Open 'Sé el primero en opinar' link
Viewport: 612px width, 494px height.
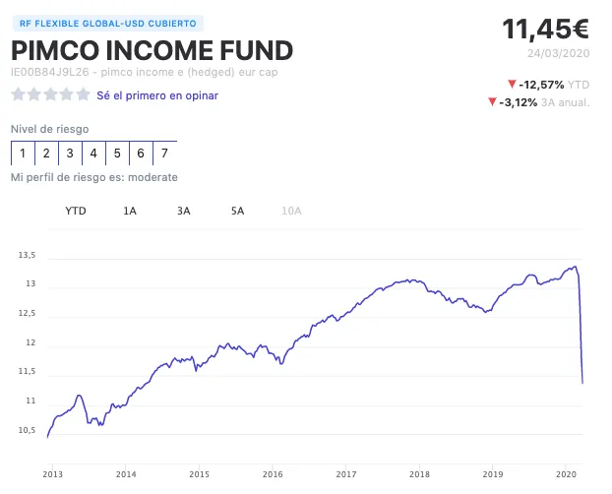pos(157,95)
